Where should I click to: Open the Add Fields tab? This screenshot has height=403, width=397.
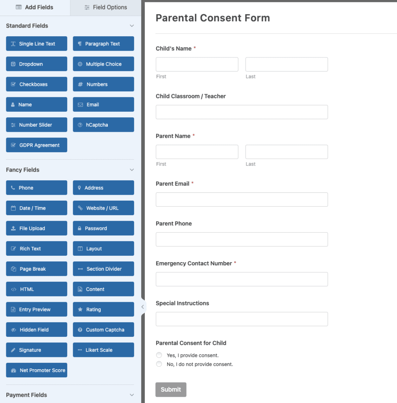point(35,7)
